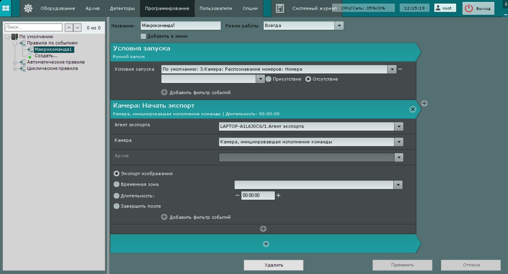Remove launch condition with minus icon
Screen dimensions: 508x274
point(400,69)
